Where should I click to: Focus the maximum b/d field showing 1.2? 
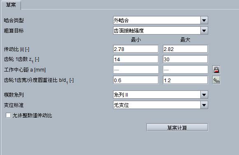click(x=186, y=80)
